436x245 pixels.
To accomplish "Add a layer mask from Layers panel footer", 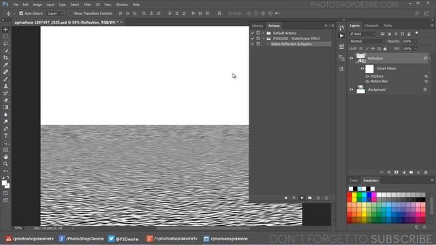I will coord(396,172).
